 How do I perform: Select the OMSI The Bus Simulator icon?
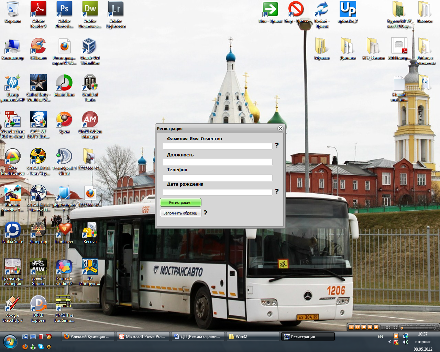point(64,309)
